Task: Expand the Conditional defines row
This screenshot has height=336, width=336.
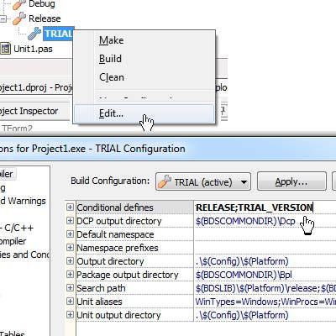Action: pyautogui.click(x=70, y=207)
